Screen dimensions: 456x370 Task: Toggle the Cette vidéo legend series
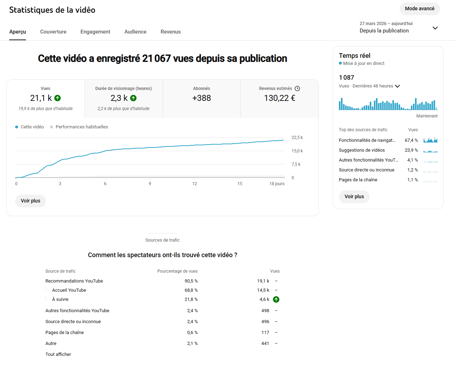30,127
